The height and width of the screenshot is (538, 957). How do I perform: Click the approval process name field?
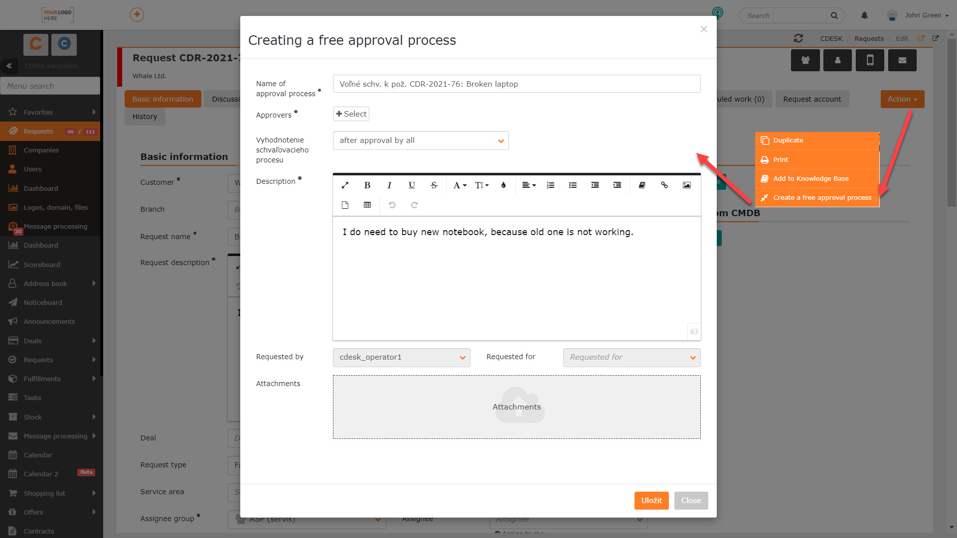click(x=517, y=84)
